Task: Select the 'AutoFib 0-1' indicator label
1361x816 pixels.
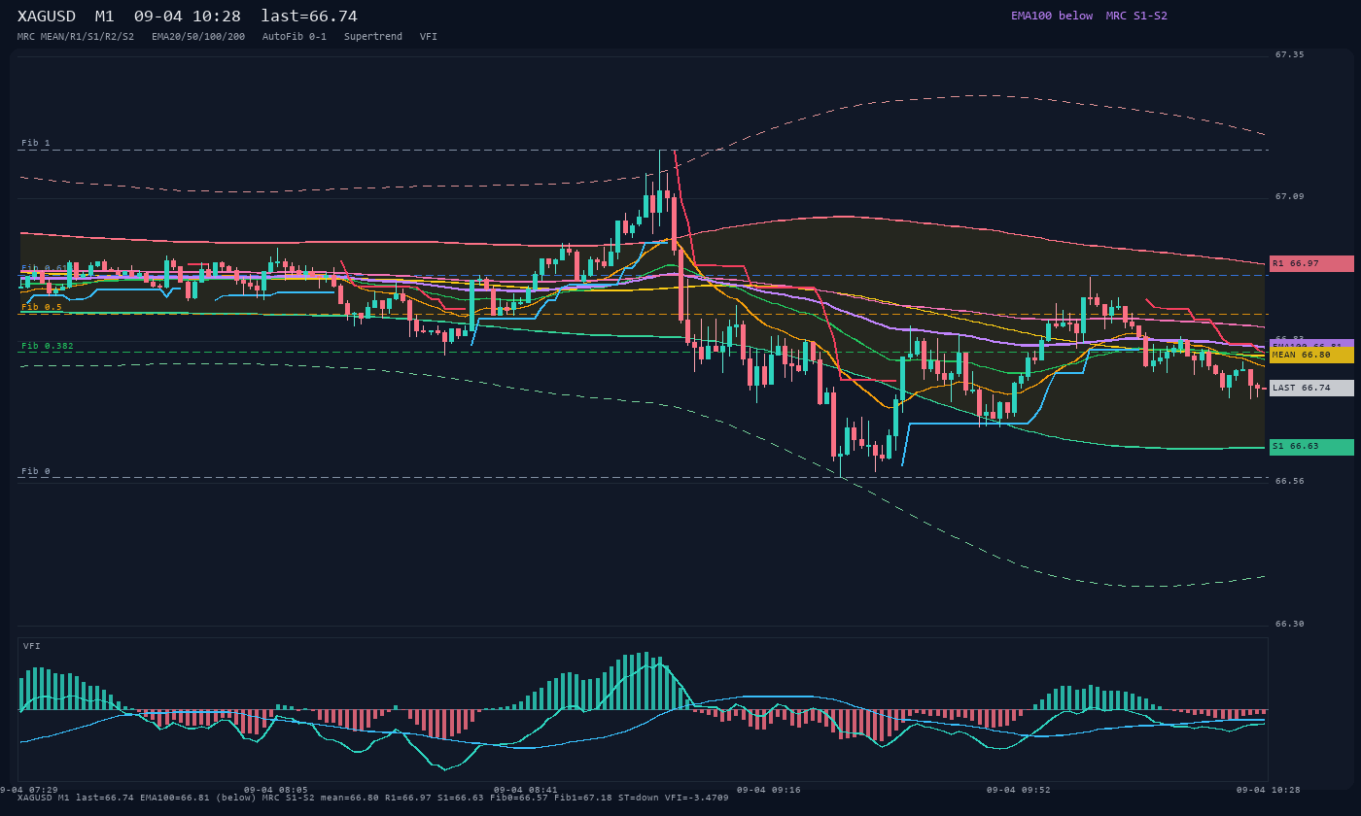Action: point(295,36)
